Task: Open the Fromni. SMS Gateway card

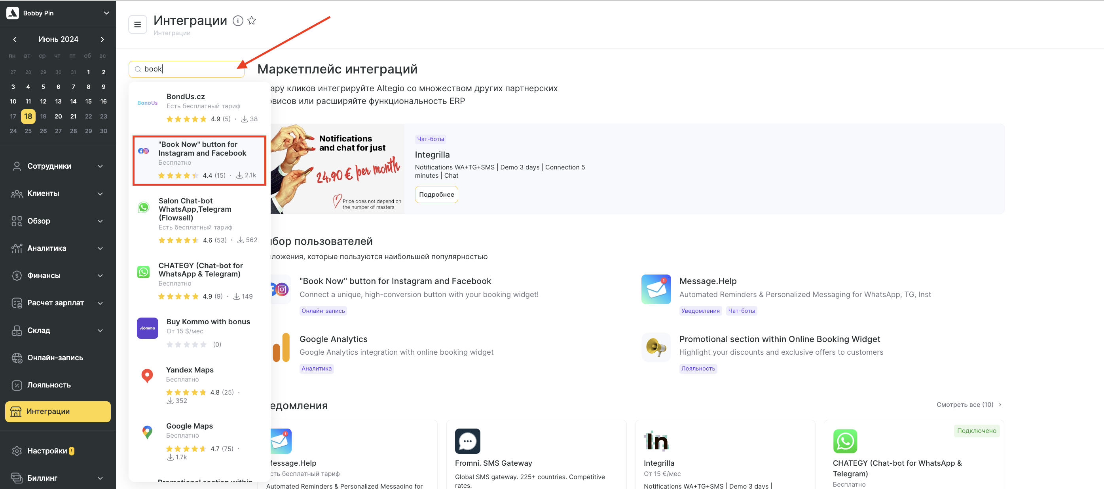Action: pos(536,455)
